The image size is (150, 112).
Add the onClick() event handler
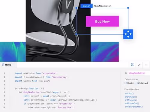pos(129,93)
